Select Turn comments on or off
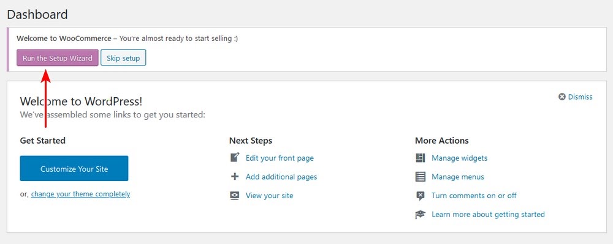Image resolution: width=613 pixels, height=244 pixels. (474, 196)
